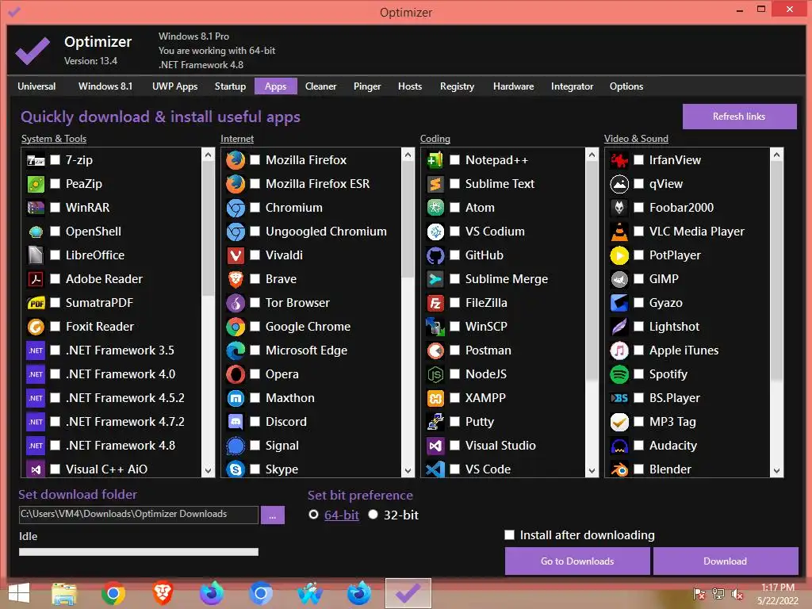The image size is (812, 609).
Task: Click the Vivaldi browser icon
Action: click(236, 255)
